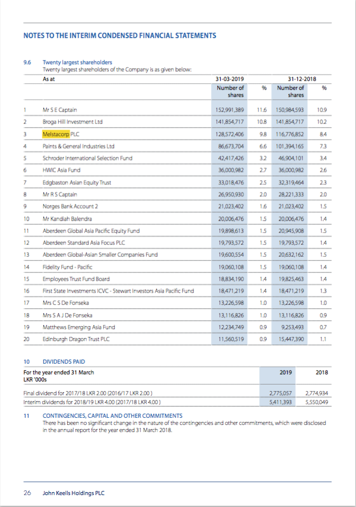
Task: Click the 31-03-2019 column header
Action: click(x=231, y=78)
